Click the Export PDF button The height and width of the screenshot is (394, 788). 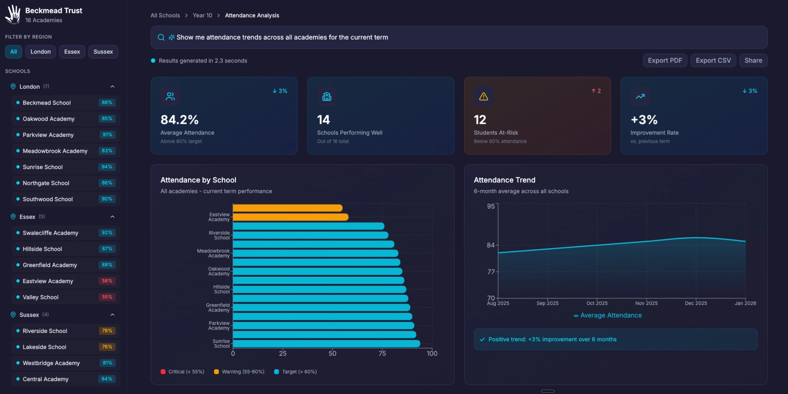pyautogui.click(x=665, y=60)
